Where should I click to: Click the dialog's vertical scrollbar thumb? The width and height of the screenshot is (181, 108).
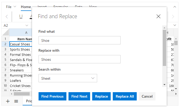click(x=164, y=48)
